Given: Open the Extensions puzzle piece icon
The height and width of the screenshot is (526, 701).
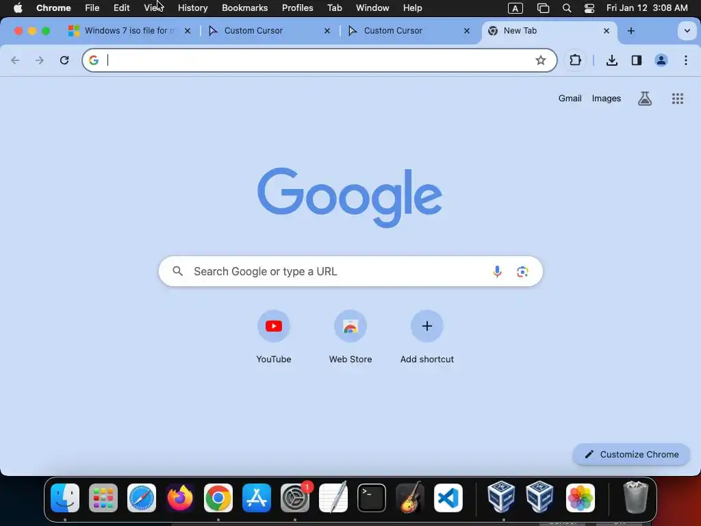Looking at the screenshot, I should click(575, 60).
